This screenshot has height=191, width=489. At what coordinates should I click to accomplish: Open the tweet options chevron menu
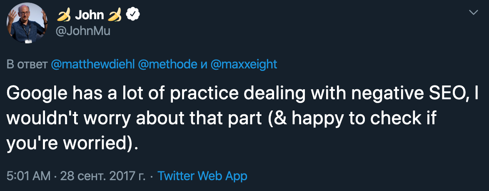[x=474, y=13]
